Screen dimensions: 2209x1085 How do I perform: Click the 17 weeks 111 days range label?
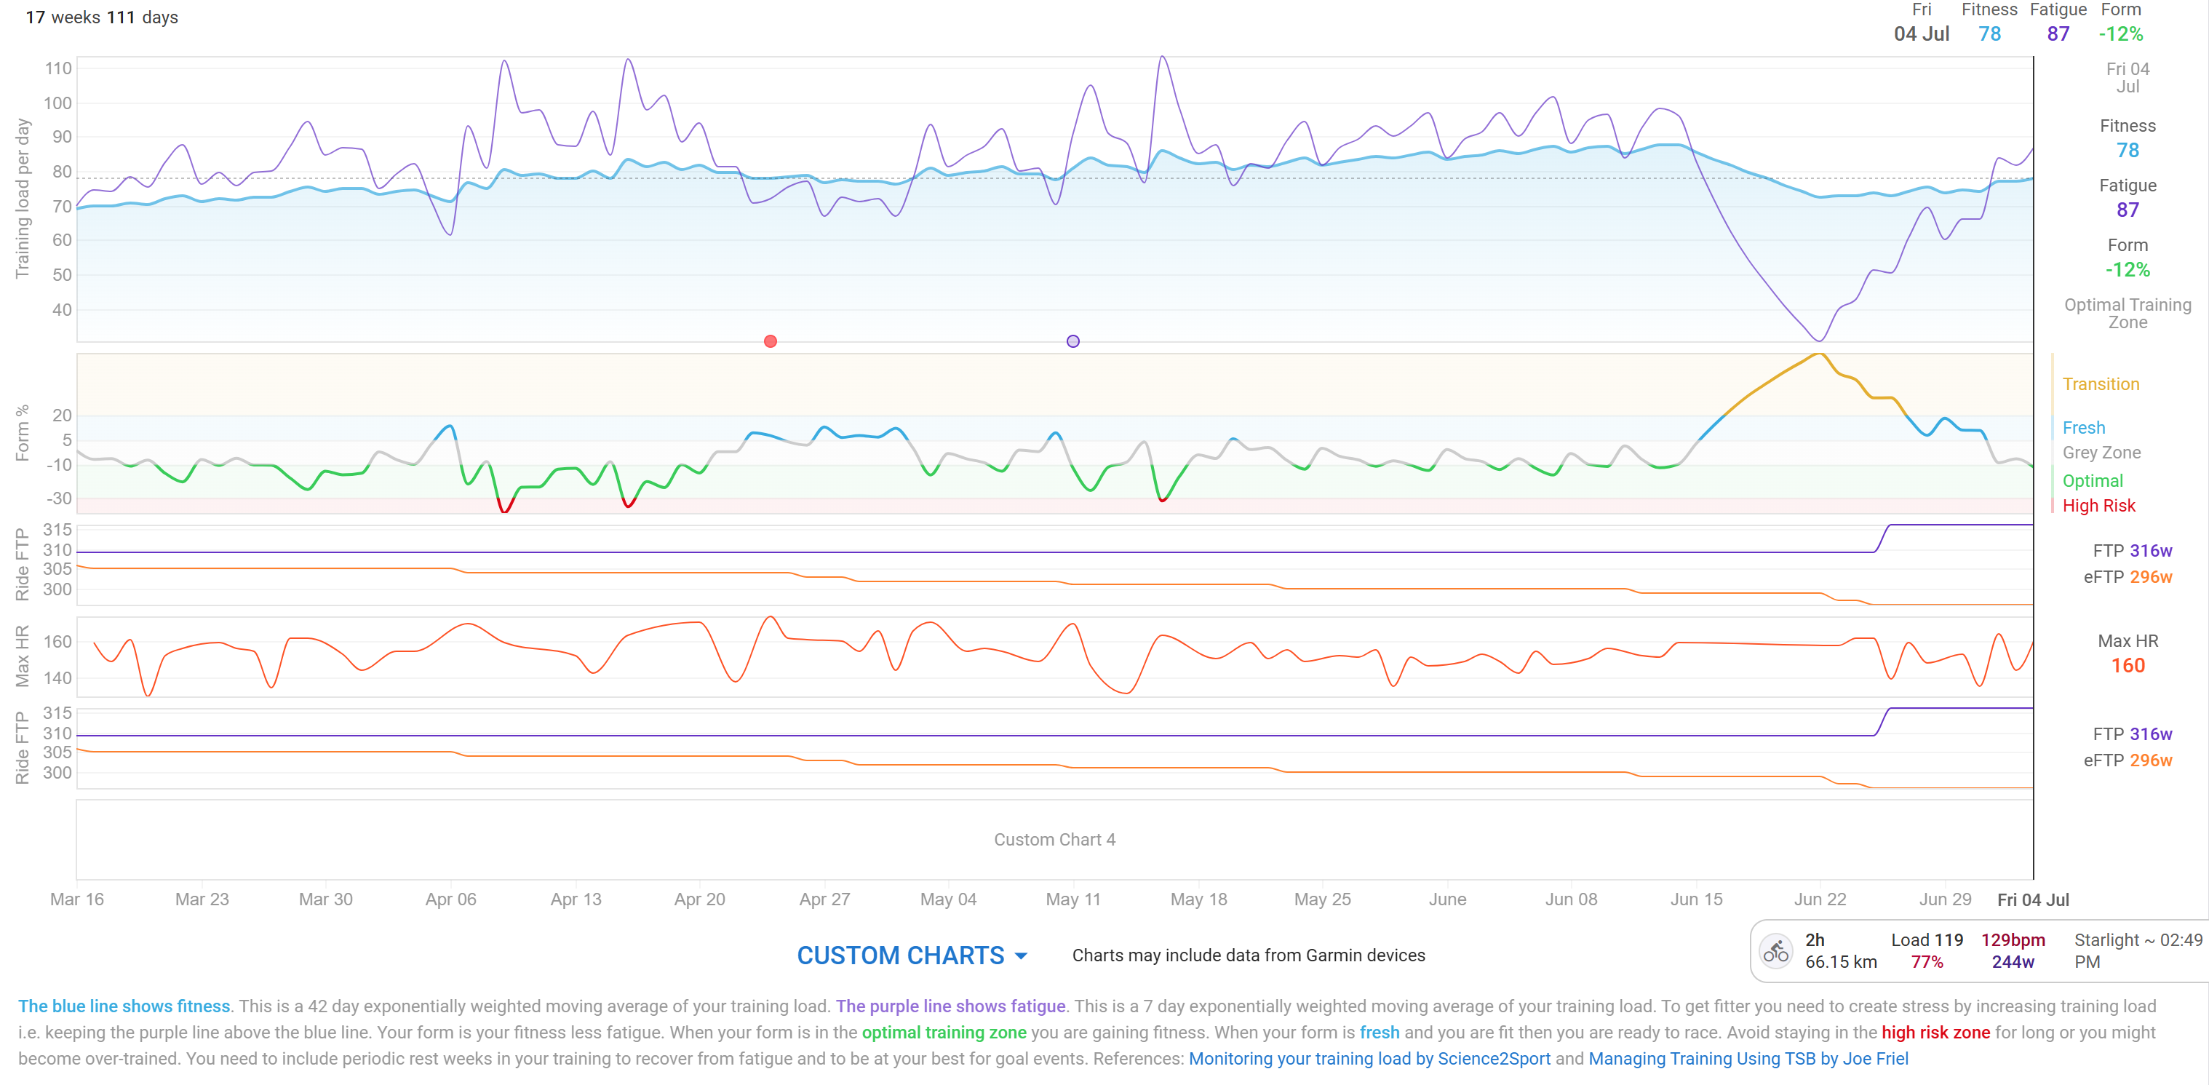[101, 17]
